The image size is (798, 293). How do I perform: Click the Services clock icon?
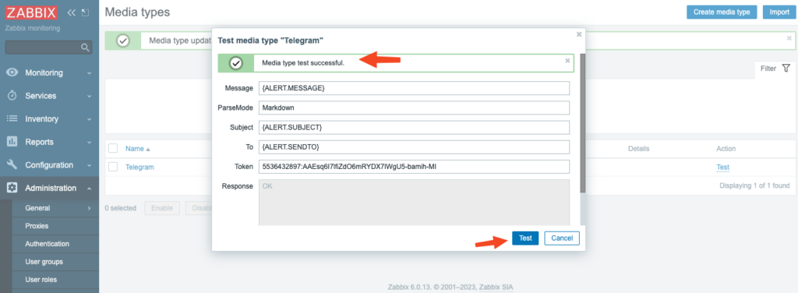tap(12, 96)
